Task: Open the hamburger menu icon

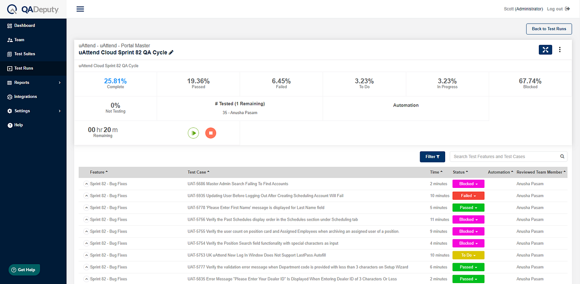Action: (80, 9)
